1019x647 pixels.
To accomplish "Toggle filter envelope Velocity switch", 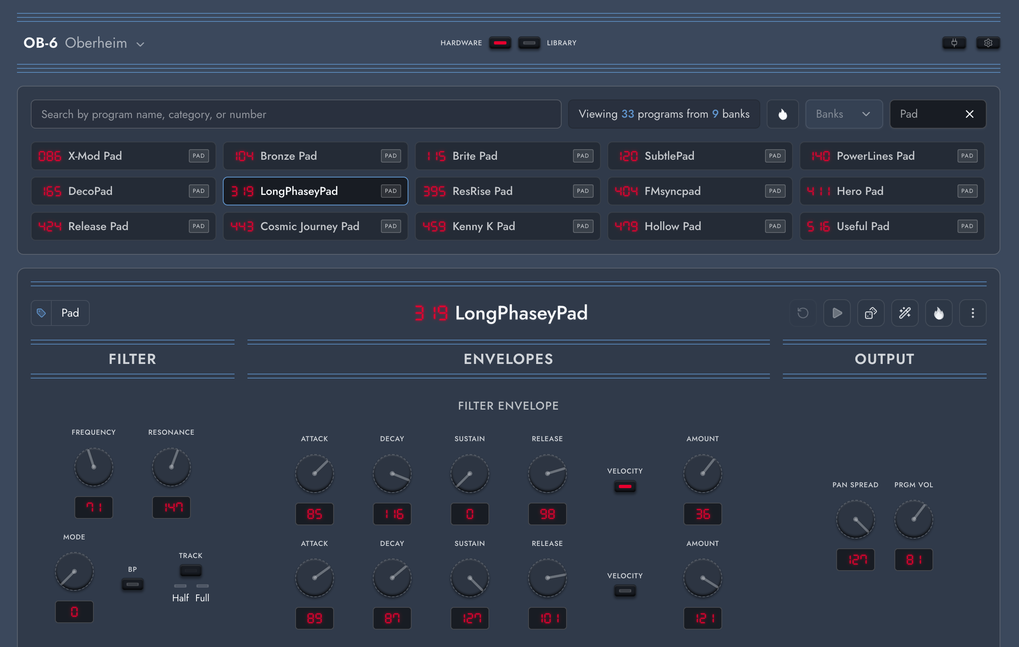I will (x=625, y=486).
